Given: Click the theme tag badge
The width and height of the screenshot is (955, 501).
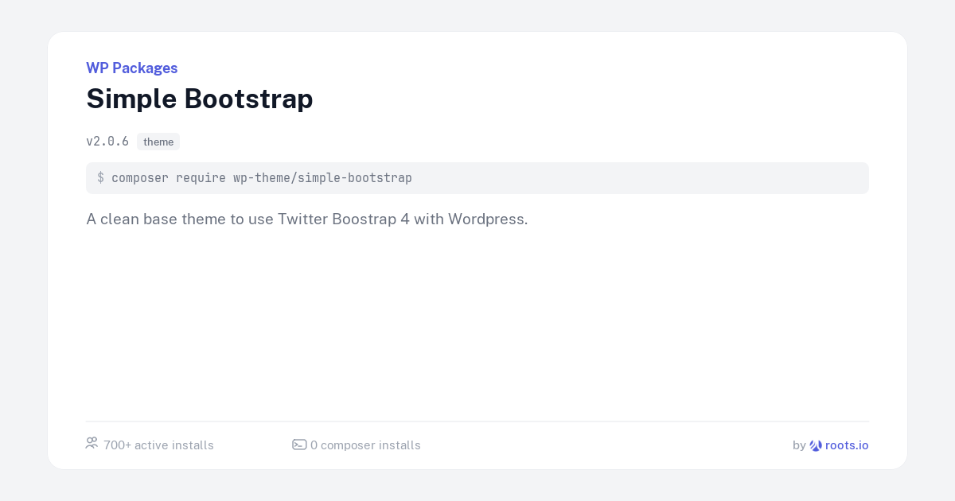Looking at the screenshot, I should (158, 142).
